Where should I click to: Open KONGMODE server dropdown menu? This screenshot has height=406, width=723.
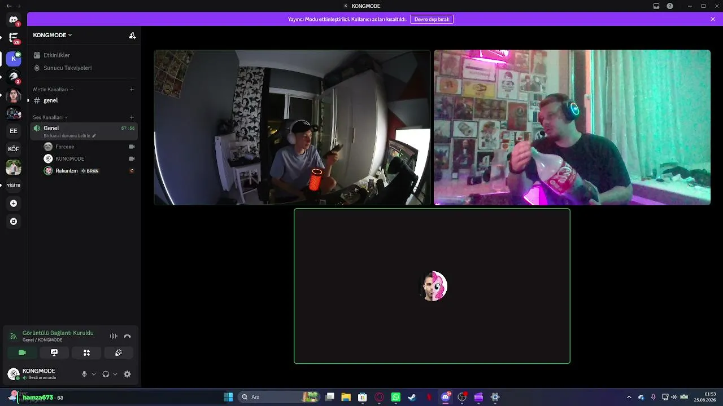[53, 35]
